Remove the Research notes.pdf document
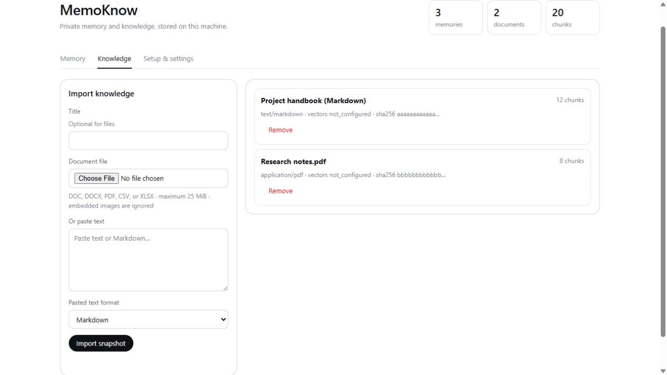This screenshot has width=667, height=375. [x=281, y=191]
